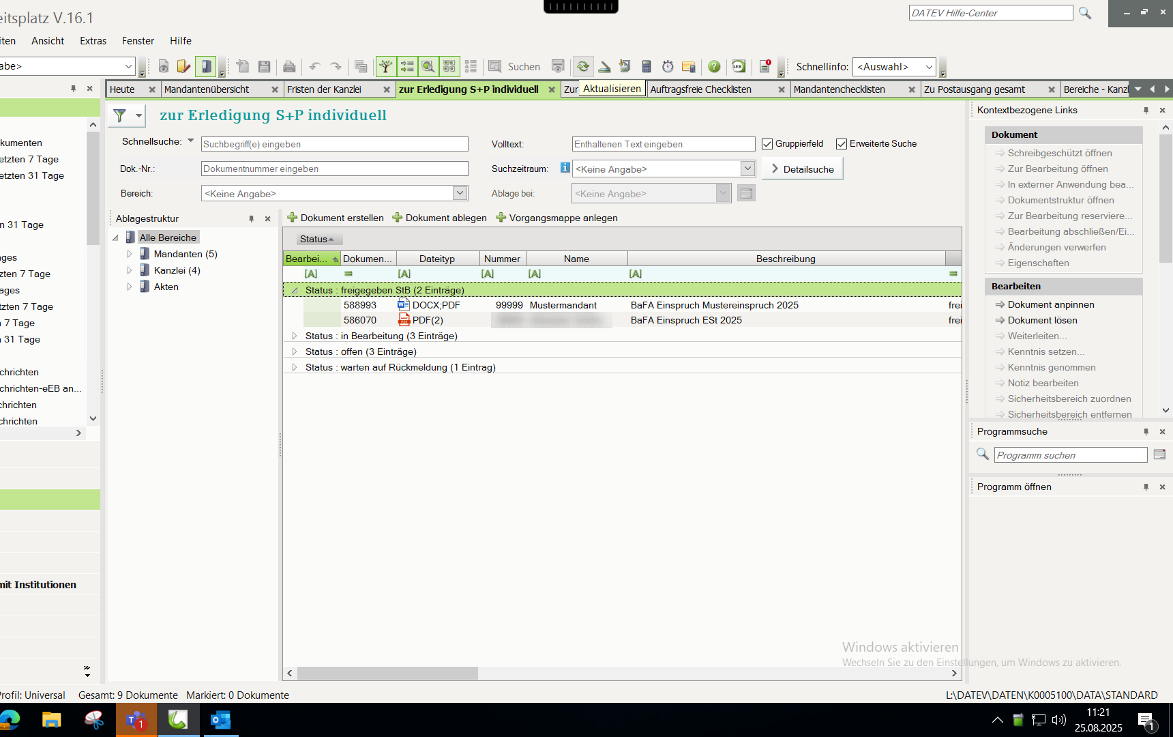This screenshot has height=737, width=1173.
Task: Open Microsoft Teams from the taskbar
Action: point(136,720)
